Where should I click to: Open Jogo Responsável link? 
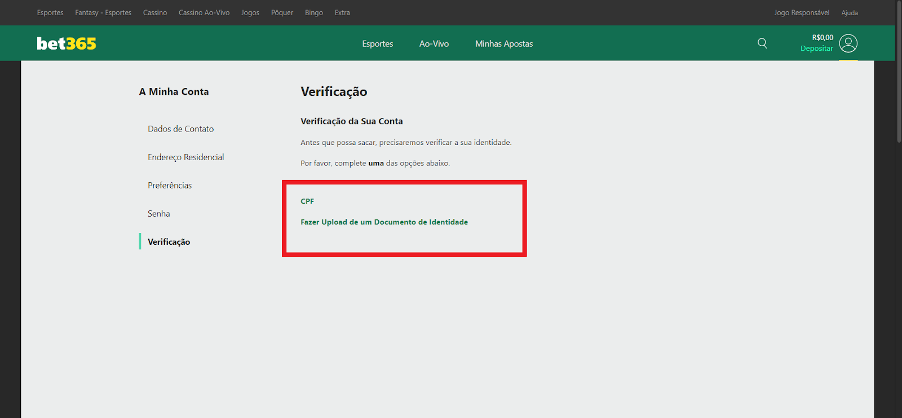pyautogui.click(x=802, y=12)
